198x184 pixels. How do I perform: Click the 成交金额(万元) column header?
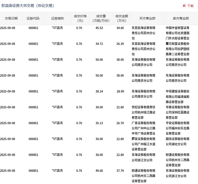122,18
